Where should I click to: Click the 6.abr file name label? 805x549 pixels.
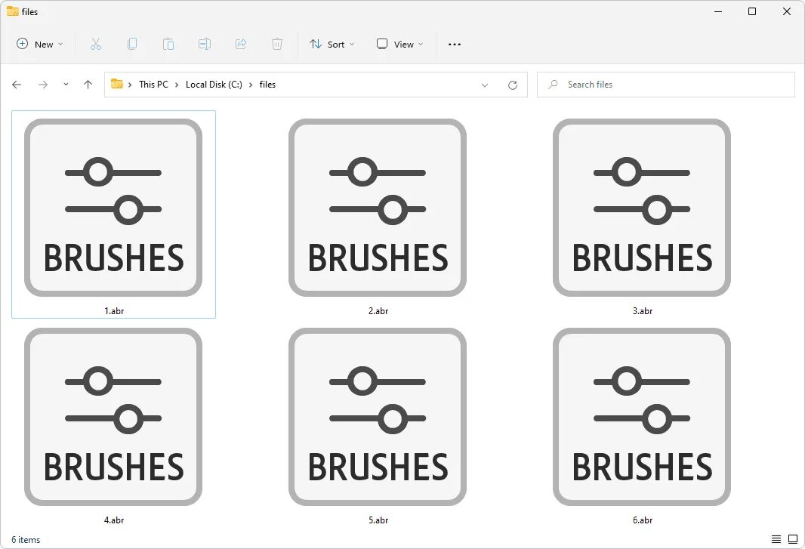point(642,520)
